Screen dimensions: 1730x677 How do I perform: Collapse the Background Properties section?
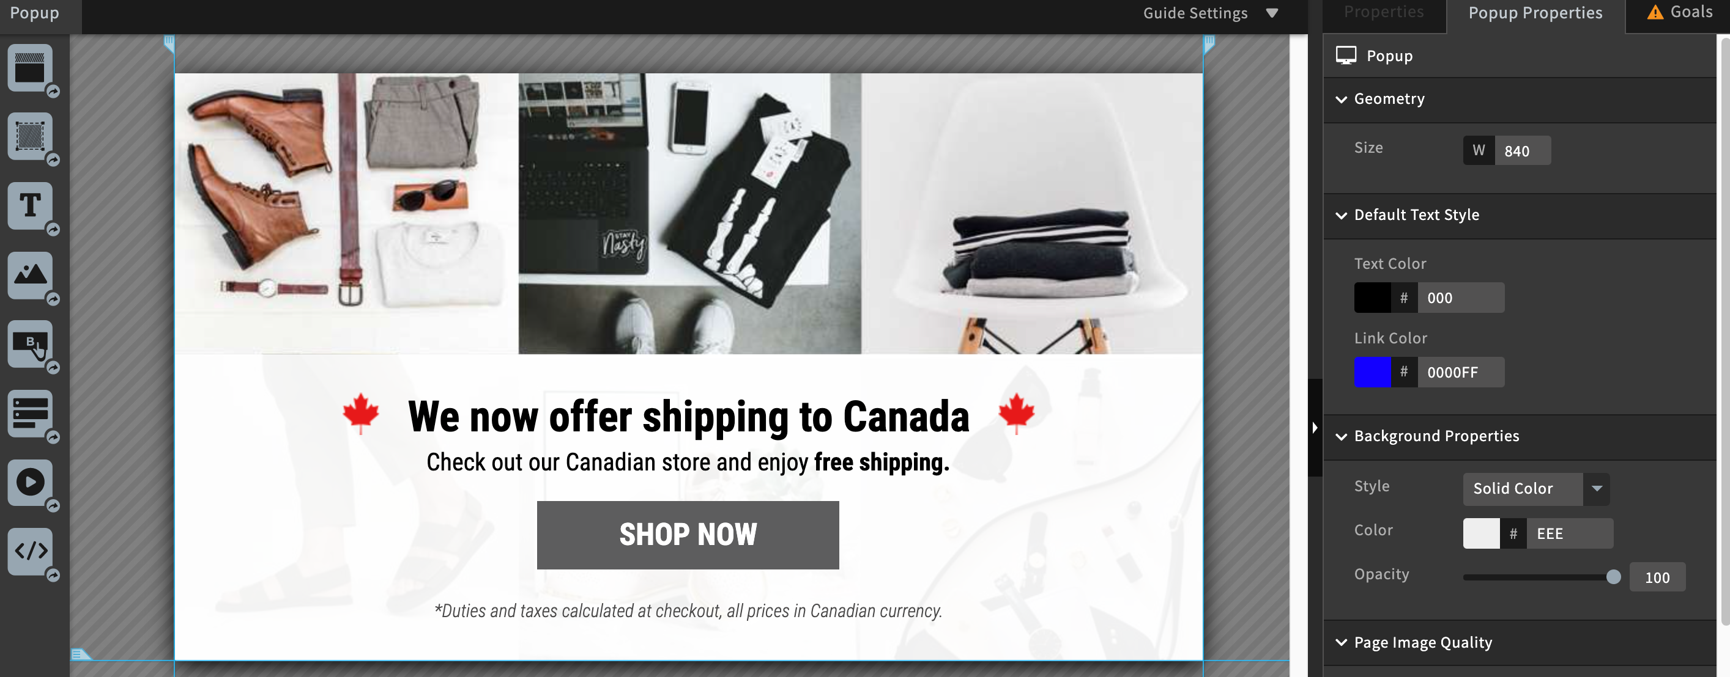1436,436
